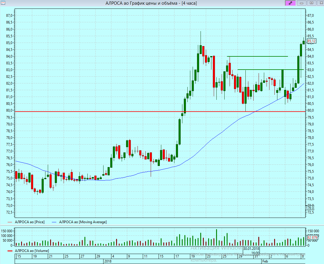
Task: Click the current volume label 82 879
Action: point(312,237)
